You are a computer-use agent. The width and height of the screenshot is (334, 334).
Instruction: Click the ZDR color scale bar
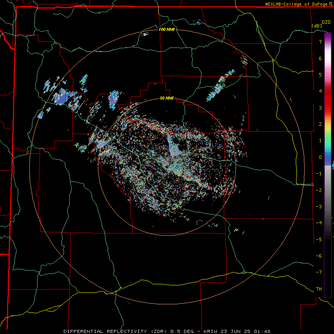click(328, 165)
